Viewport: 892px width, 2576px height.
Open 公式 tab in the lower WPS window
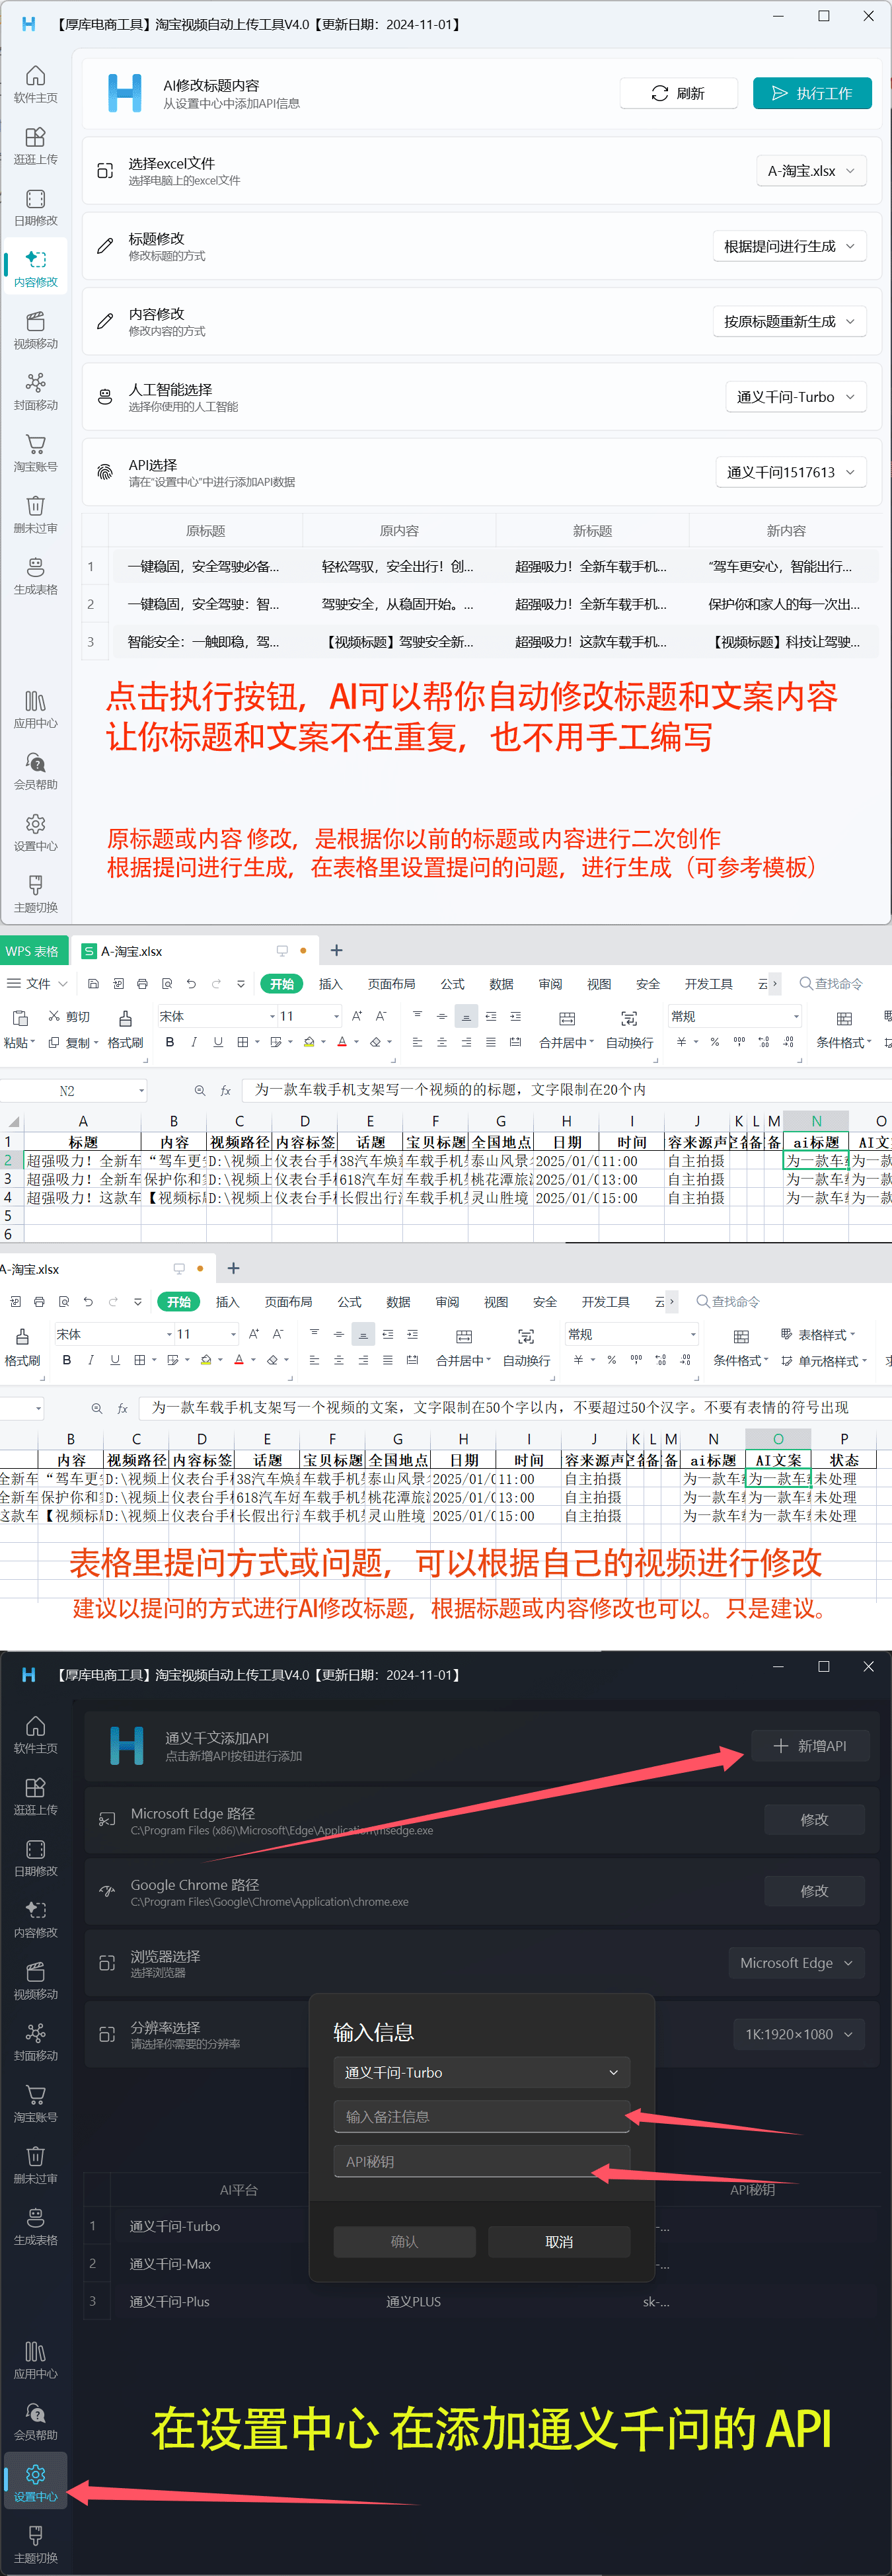[349, 1302]
